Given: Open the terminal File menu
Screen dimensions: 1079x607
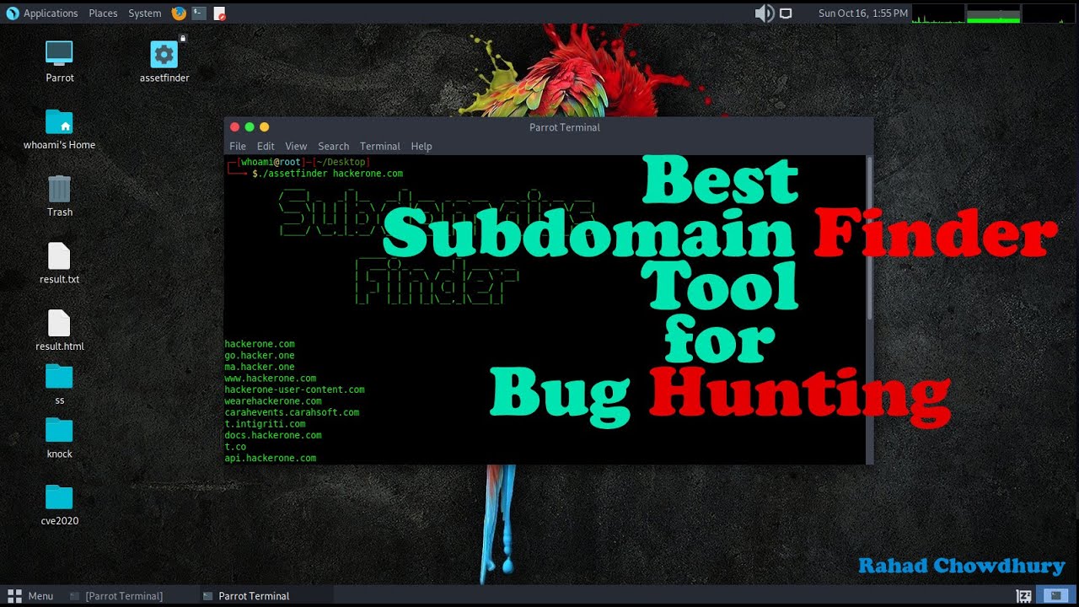Looking at the screenshot, I should tap(238, 146).
